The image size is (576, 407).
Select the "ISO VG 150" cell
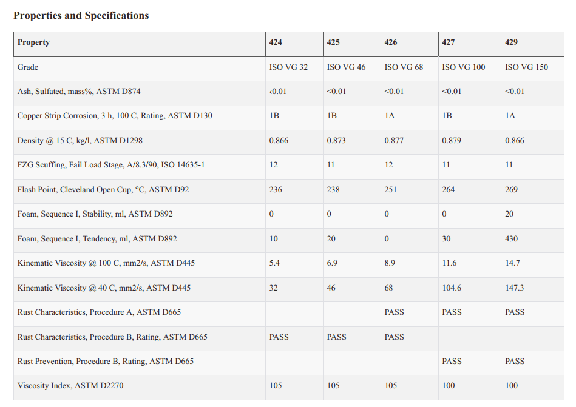pyautogui.click(x=526, y=67)
